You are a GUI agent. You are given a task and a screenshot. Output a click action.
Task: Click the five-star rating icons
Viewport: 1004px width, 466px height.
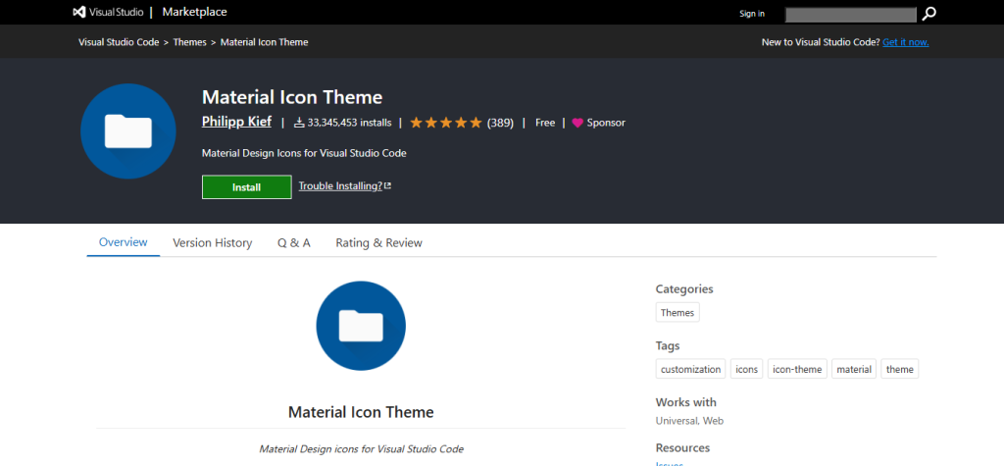click(446, 123)
